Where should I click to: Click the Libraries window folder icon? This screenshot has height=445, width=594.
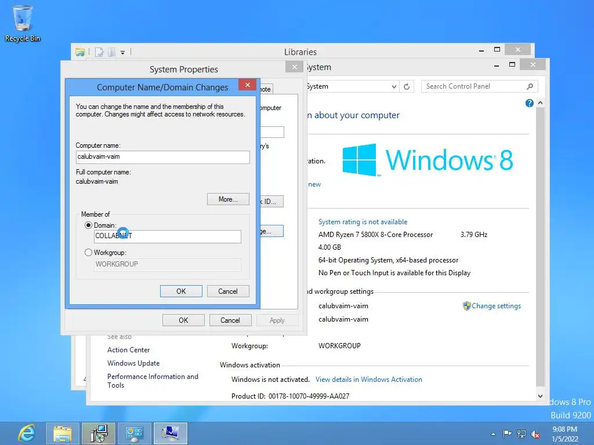79,52
